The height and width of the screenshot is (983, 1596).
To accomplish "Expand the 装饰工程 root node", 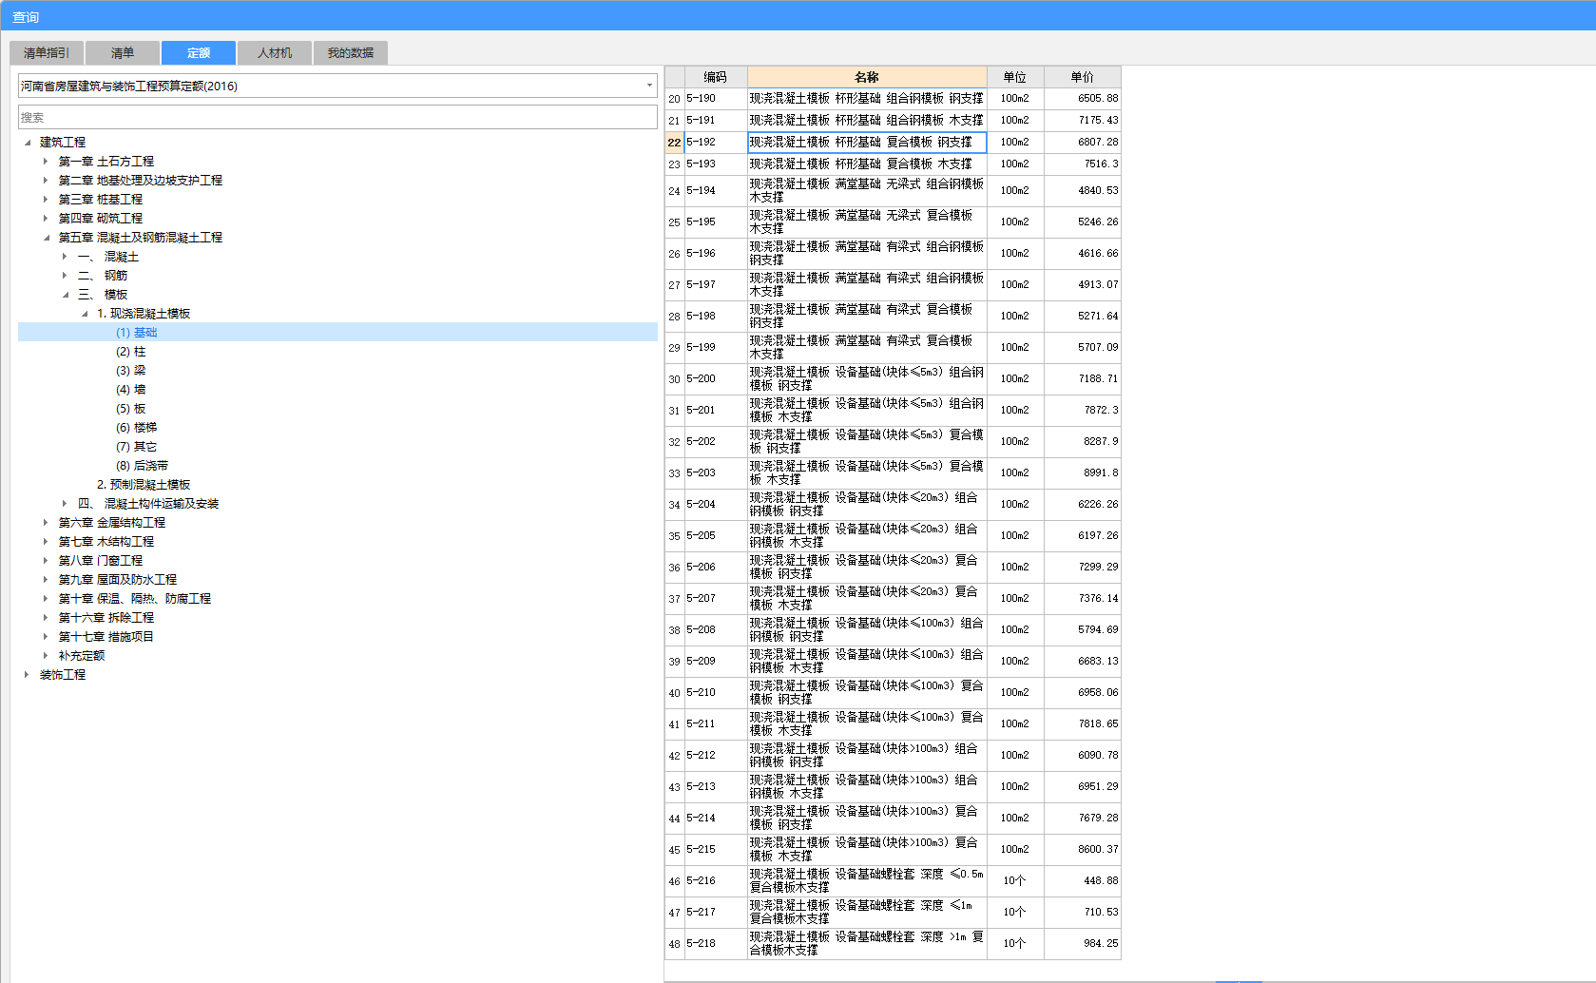I will click(x=27, y=675).
